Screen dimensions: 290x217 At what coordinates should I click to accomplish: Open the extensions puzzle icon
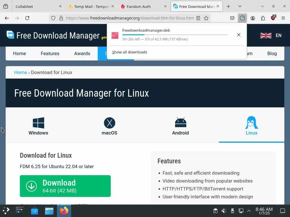tap(263, 18)
